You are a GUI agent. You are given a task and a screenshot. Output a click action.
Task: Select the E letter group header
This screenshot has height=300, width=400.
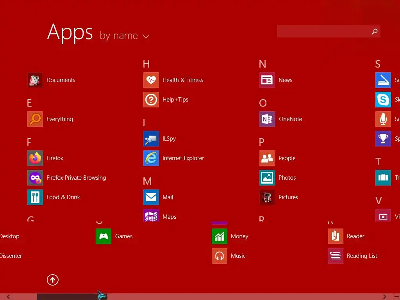click(29, 103)
